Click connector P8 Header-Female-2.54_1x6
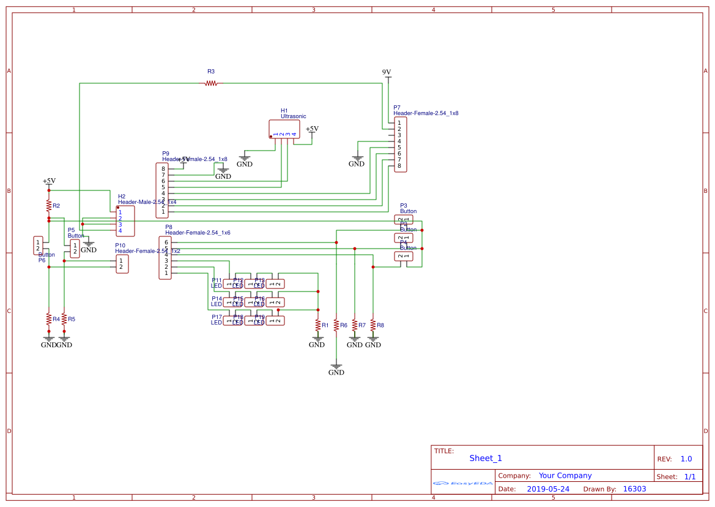Viewport: 715px width, 507px height. [166, 257]
